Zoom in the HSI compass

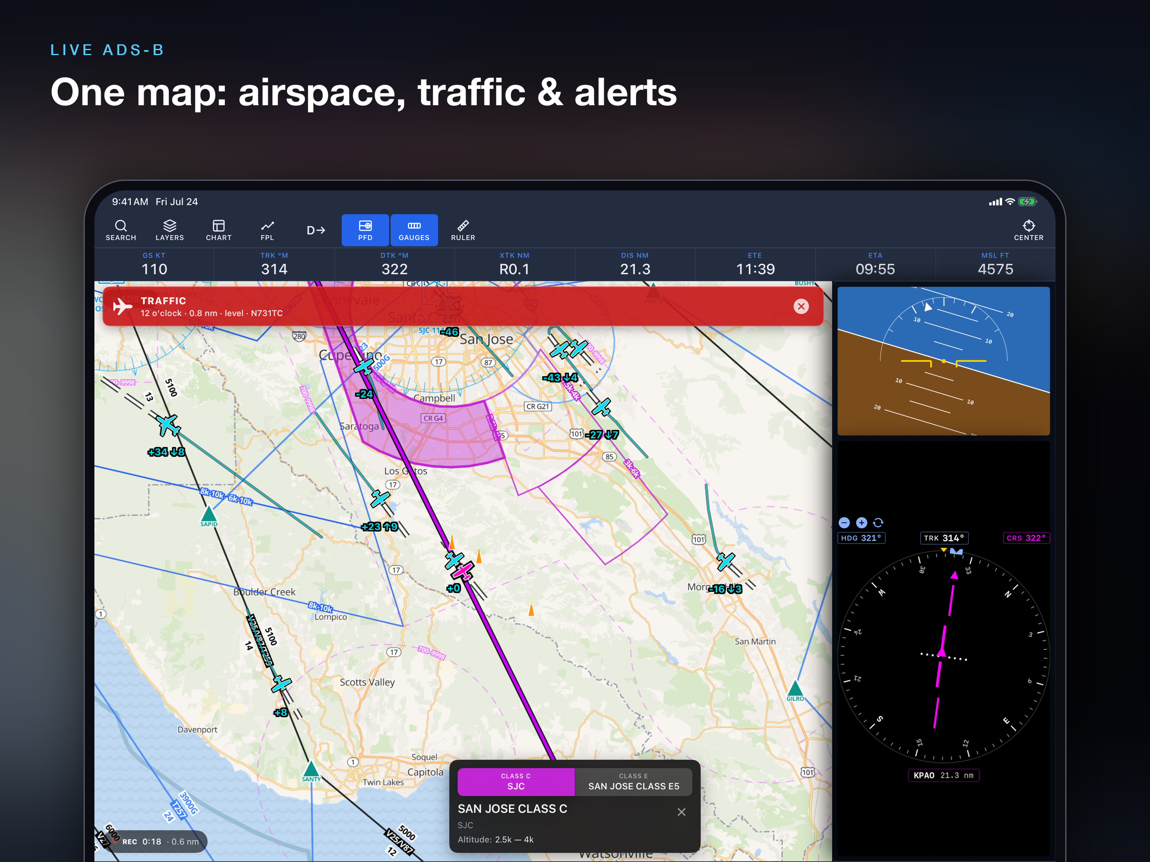862,522
